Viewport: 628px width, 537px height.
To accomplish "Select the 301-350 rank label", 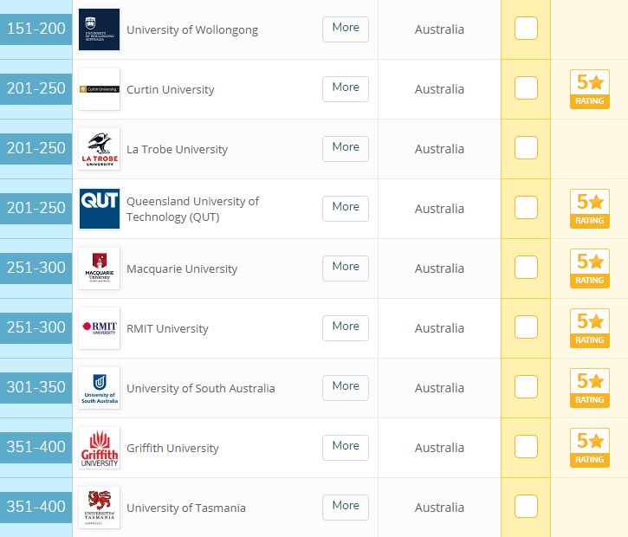I will [36, 387].
